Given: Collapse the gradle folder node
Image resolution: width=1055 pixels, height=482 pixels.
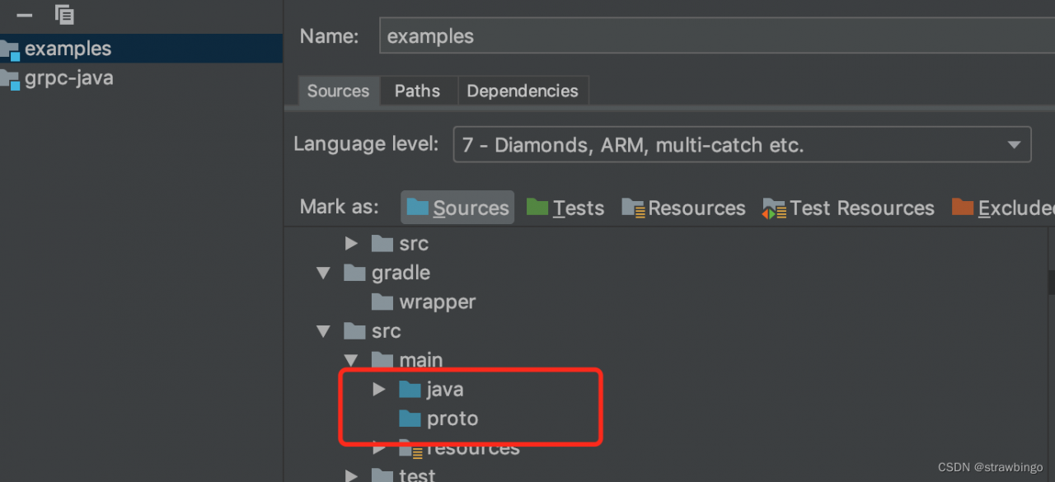Looking at the screenshot, I should point(322,272).
